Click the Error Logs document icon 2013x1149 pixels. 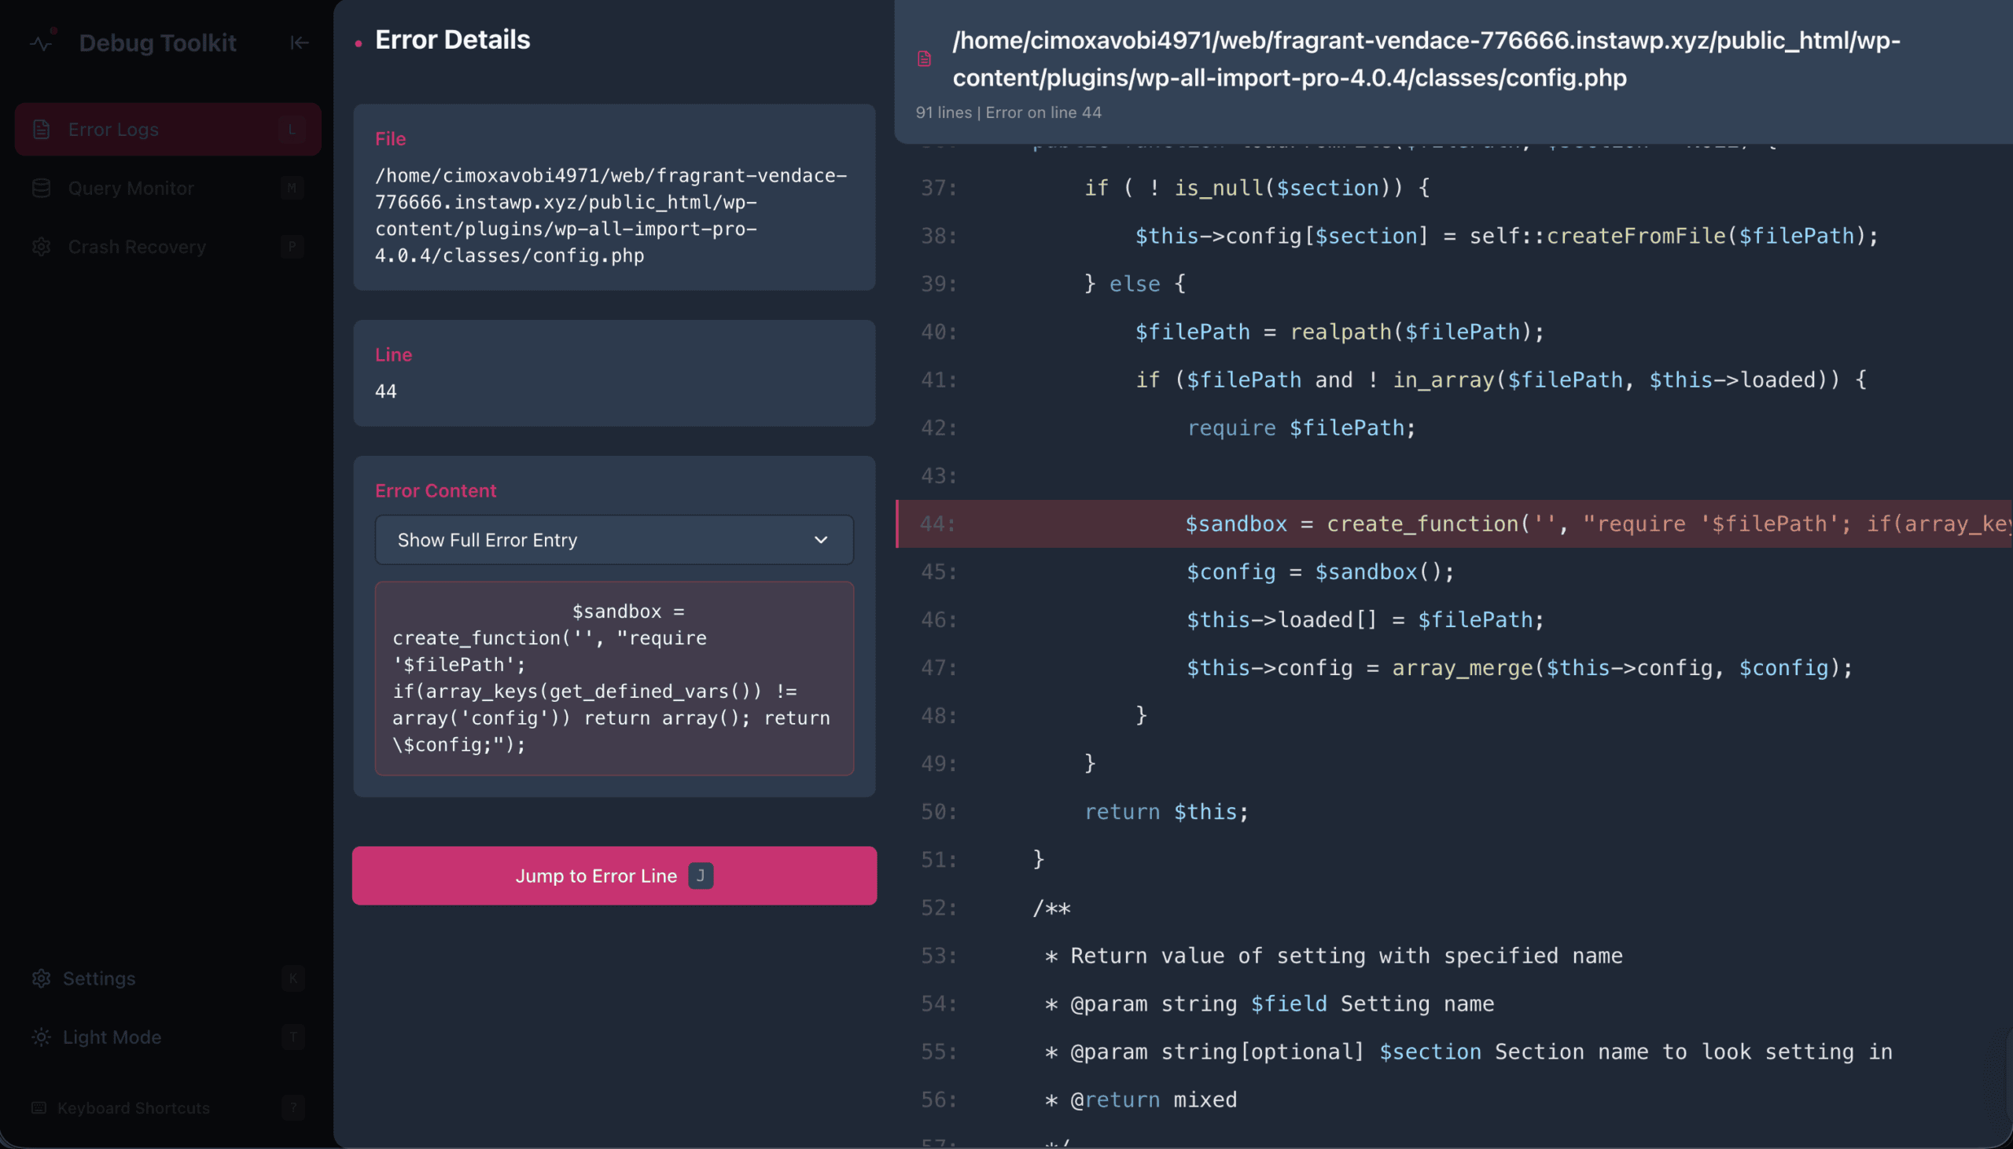point(41,130)
